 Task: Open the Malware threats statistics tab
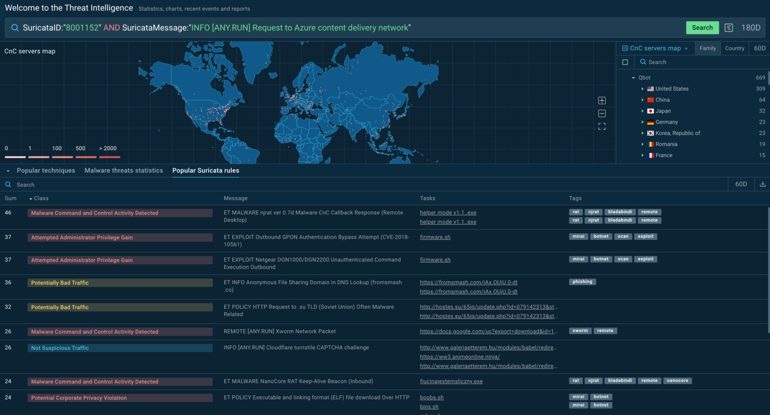pyautogui.click(x=123, y=170)
